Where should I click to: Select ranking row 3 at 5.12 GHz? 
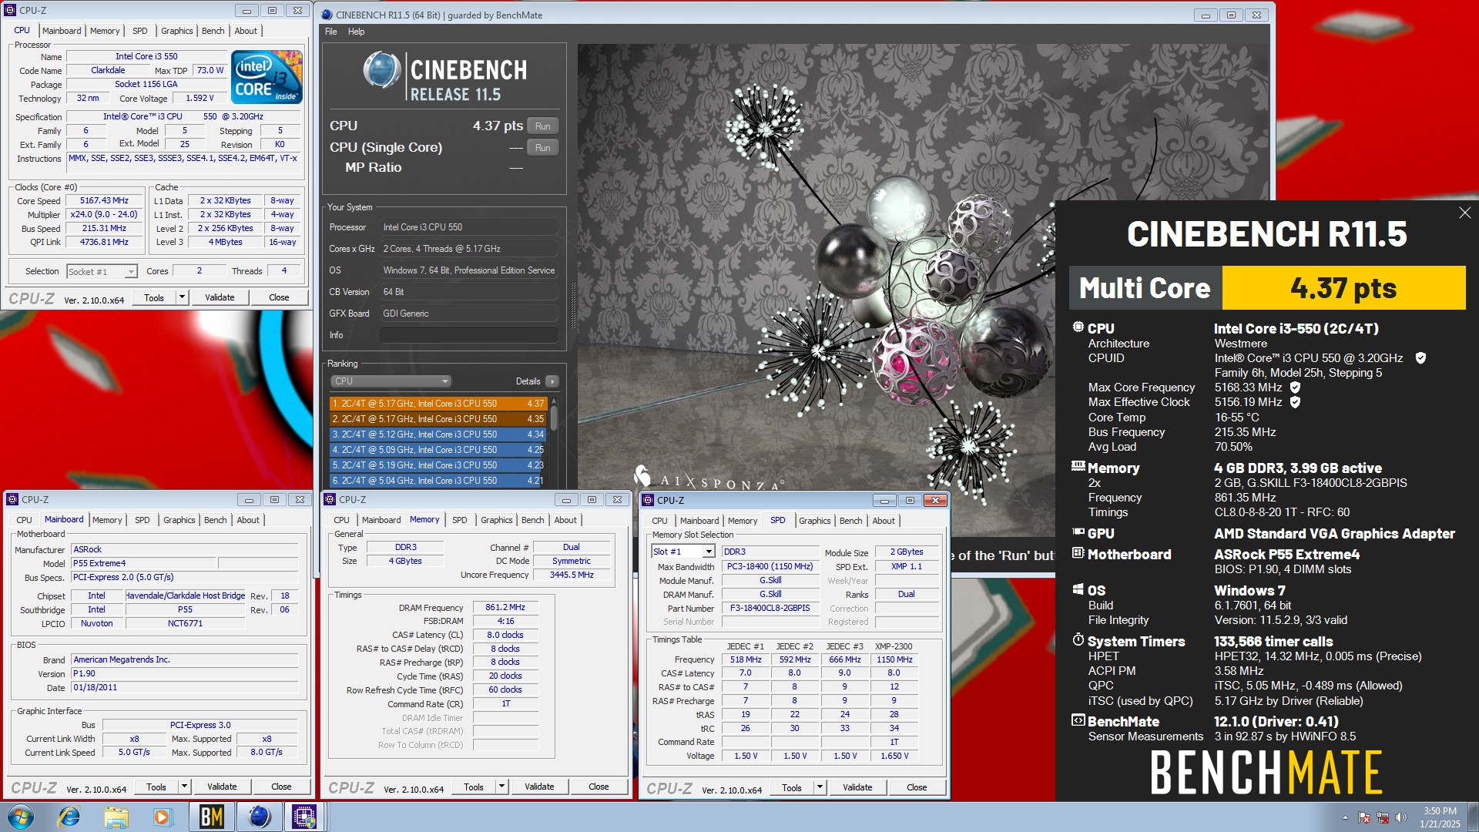click(x=438, y=434)
